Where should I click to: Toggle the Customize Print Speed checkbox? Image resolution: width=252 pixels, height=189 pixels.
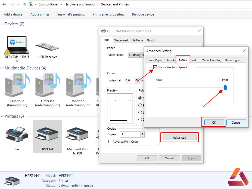(155, 67)
